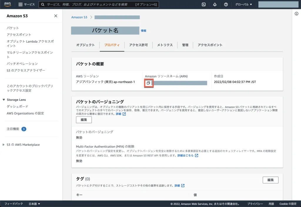Click the 情報 link beside bucket name
The height and width of the screenshot is (207, 301).
(x=143, y=31)
